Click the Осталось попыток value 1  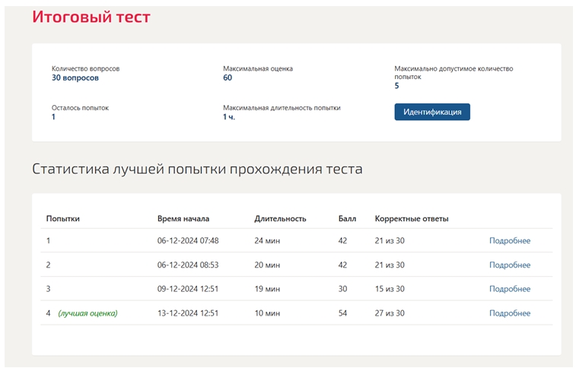53,117
